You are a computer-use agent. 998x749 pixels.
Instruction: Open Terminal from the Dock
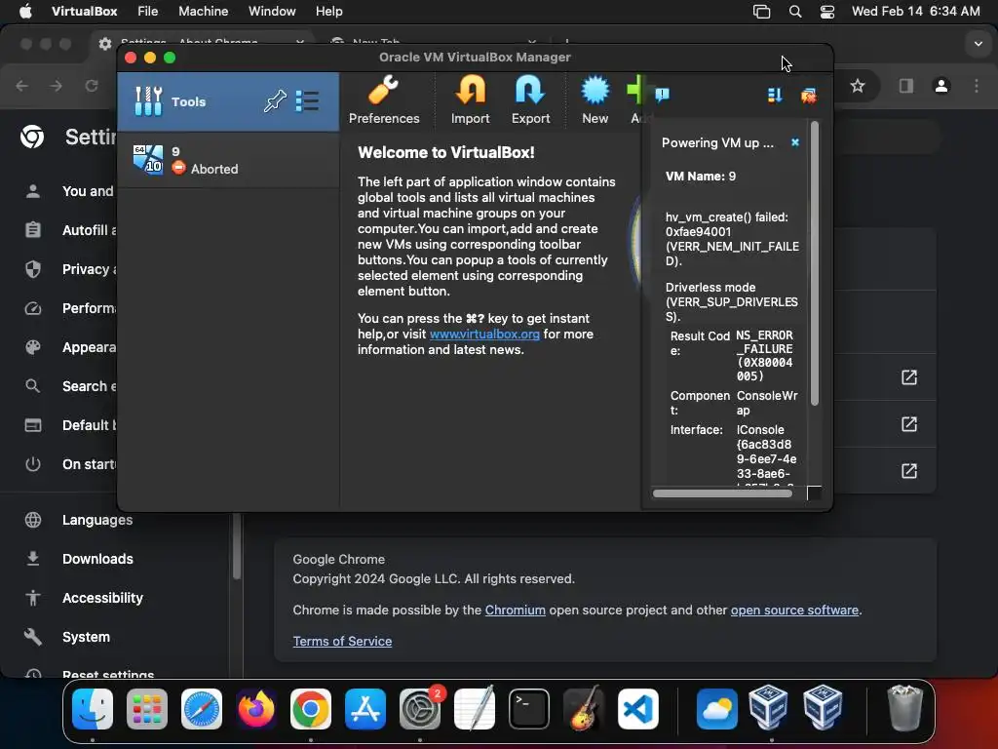coord(529,709)
